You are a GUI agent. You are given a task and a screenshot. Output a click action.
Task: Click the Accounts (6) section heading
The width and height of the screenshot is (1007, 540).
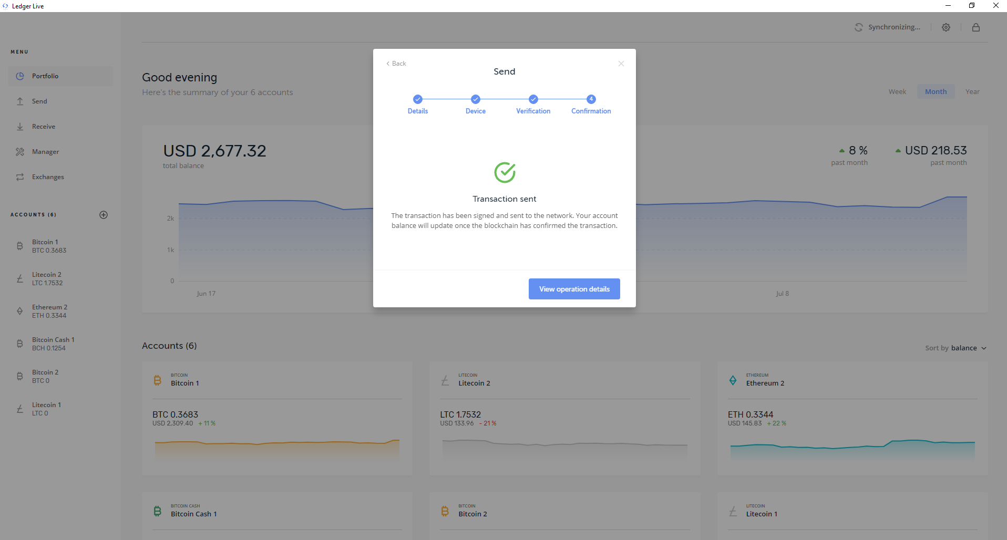[x=169, y=346]
